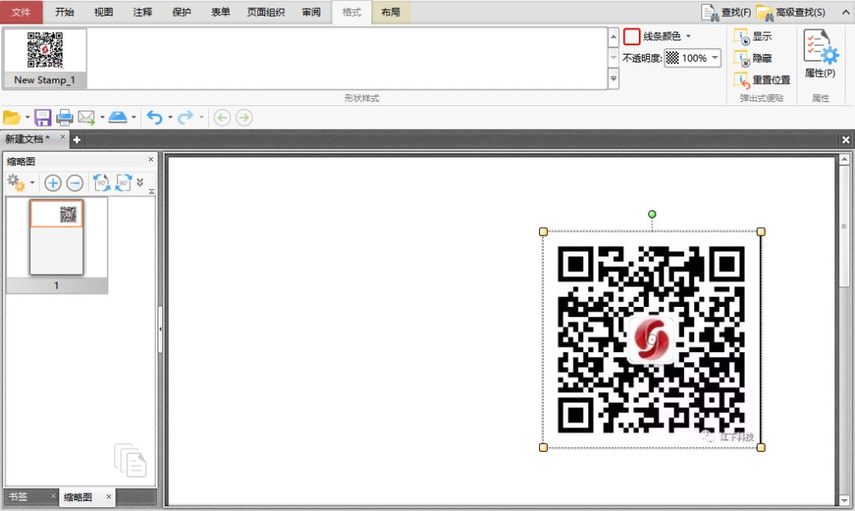The height and width of the screenshot is (511, 855).
Task: Click the redo arrow icon
Action: (186, 118)
